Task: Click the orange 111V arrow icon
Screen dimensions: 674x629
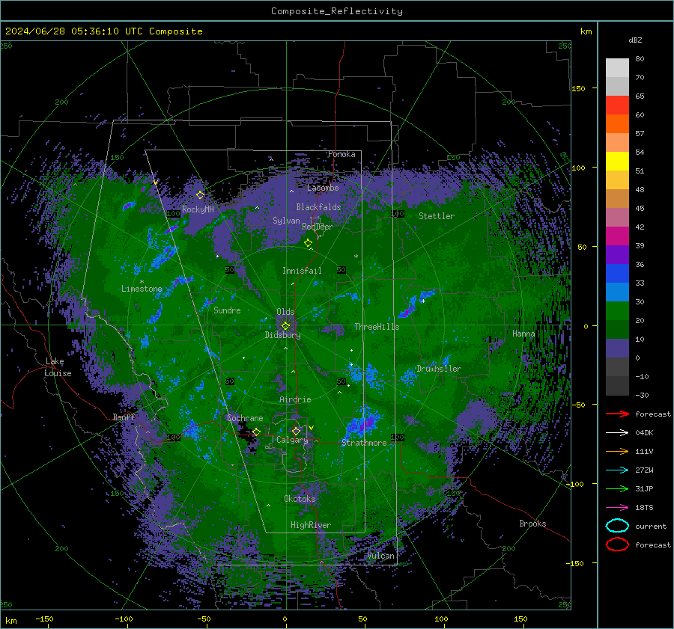Action: [x=617, y=451]
